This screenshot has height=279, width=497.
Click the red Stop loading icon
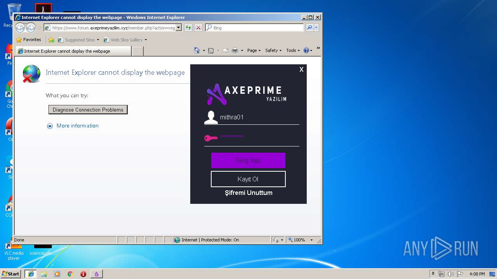click(198, 28)
